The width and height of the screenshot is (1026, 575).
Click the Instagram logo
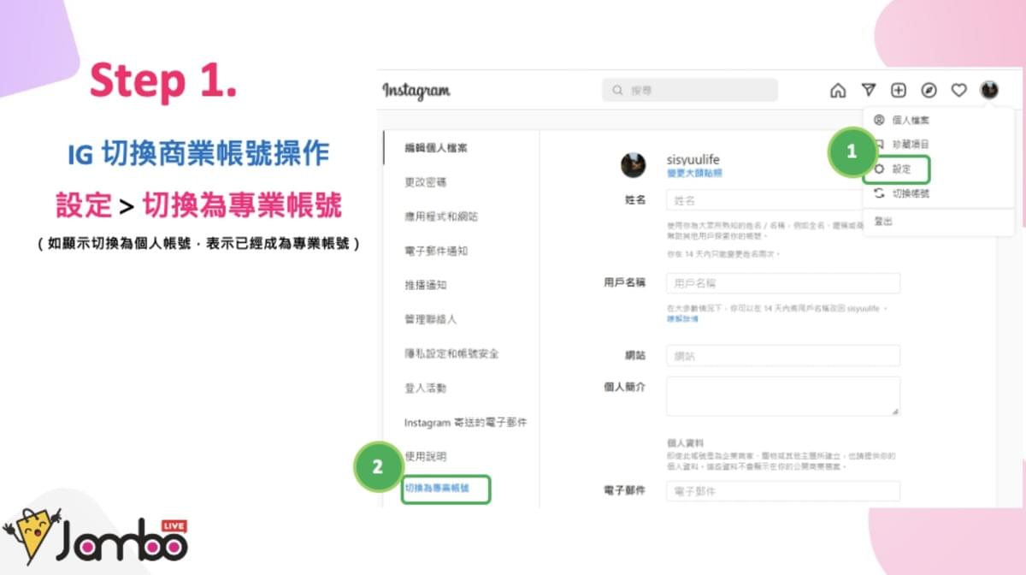[x=416, y=91]
